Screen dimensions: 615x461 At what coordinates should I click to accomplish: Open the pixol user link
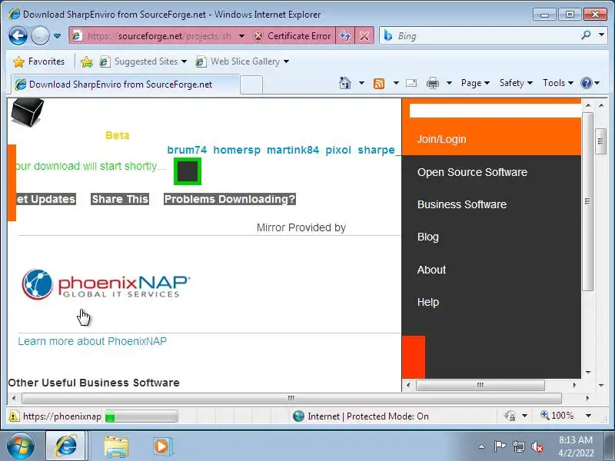click(x=338, y=150)
